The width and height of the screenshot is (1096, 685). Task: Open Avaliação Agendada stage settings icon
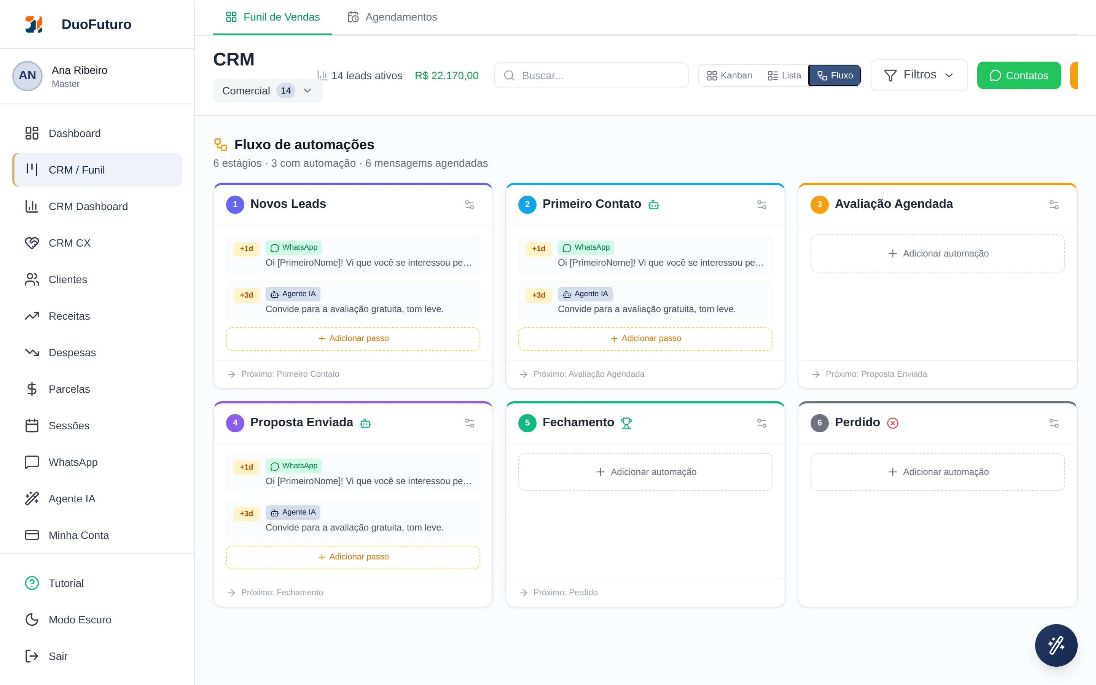(1054, 205)
